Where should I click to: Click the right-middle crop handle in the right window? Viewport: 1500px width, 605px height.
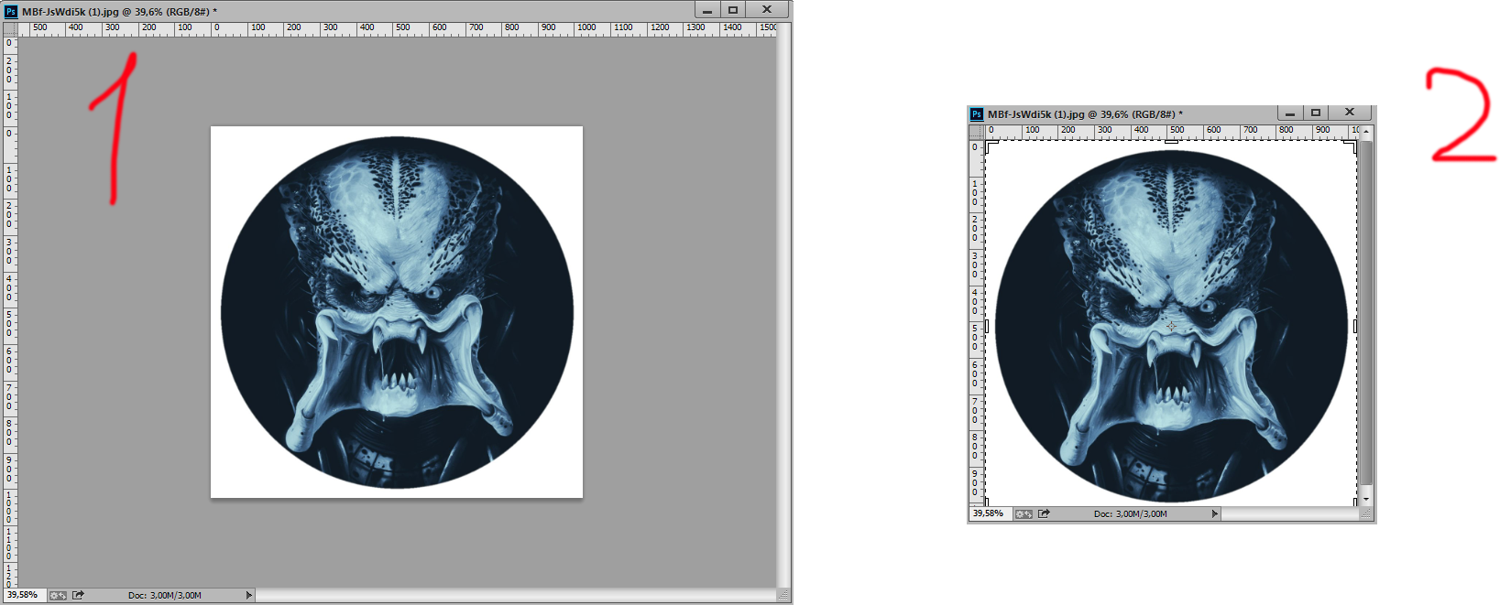coord(1355,326)
